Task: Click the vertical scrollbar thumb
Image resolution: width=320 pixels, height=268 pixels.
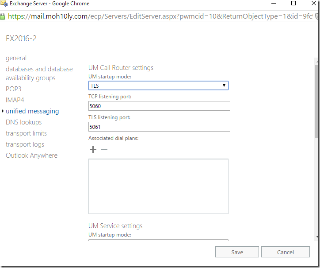Action: (316, 101)
